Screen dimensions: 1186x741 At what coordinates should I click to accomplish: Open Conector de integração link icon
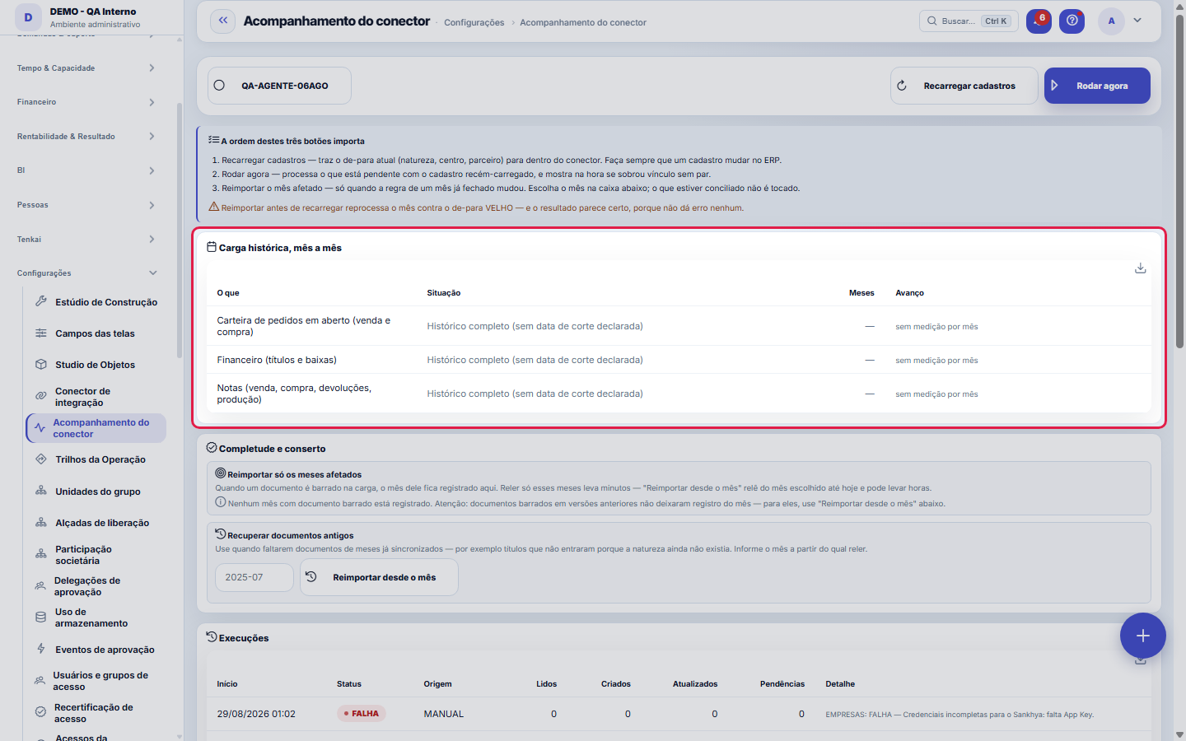[40, 396]
